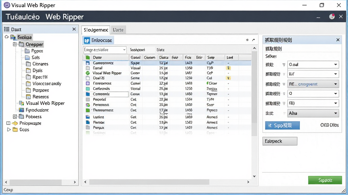The width and height of the screenshot is (348, 195).
Task: Click the teal icon in Carteonits row
Action: [88, 89]
